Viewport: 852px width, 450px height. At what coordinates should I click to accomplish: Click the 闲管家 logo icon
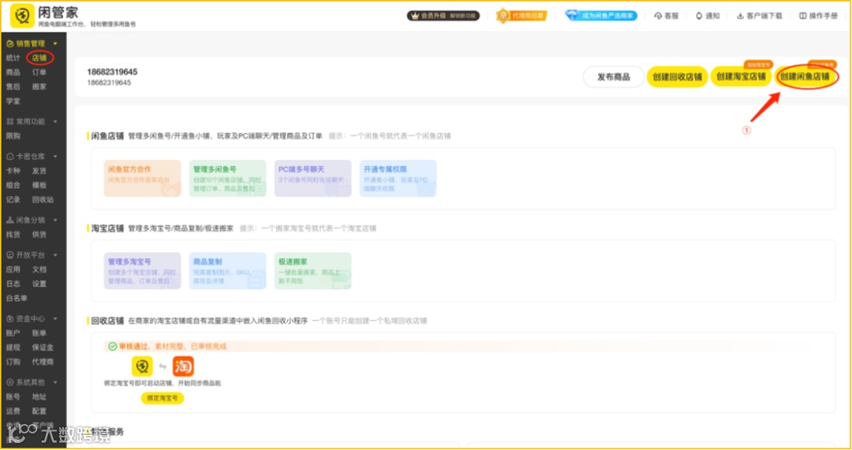pyautogui.click(x=22, y=17)
